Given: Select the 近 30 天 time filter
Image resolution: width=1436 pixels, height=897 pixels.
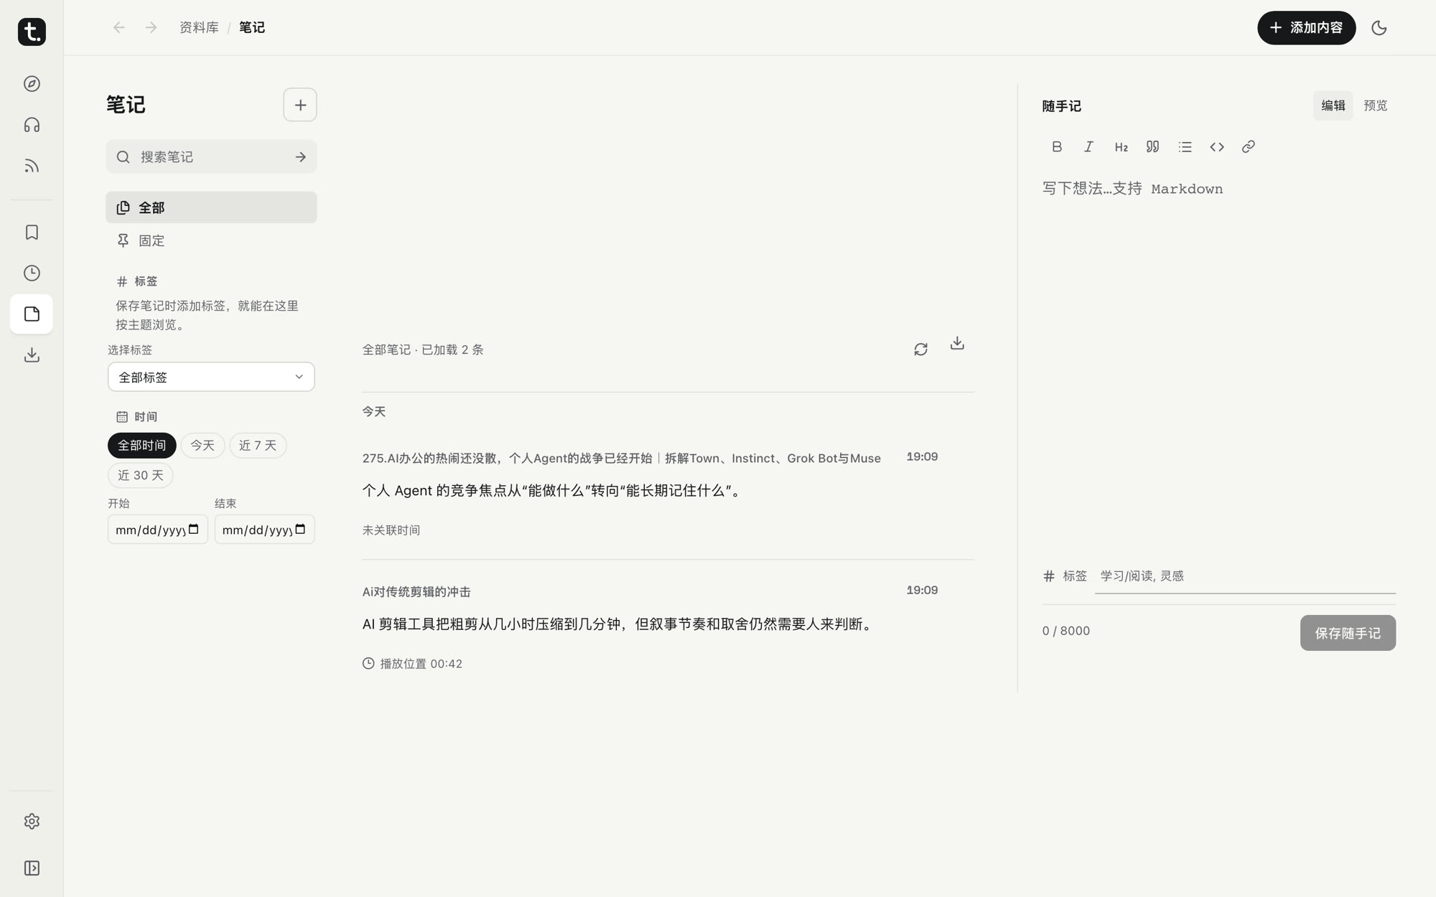Looking at the screenshot, I should click(x=141, y=476).
